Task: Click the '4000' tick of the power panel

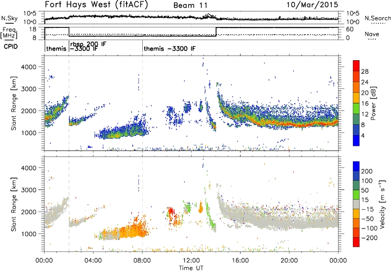Action: coord(29,67)
